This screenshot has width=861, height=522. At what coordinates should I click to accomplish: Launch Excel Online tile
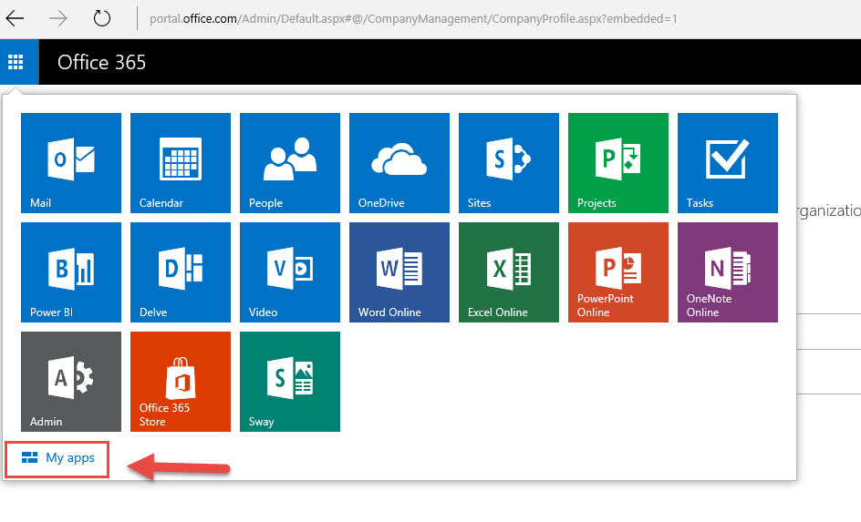pos(508,272)
